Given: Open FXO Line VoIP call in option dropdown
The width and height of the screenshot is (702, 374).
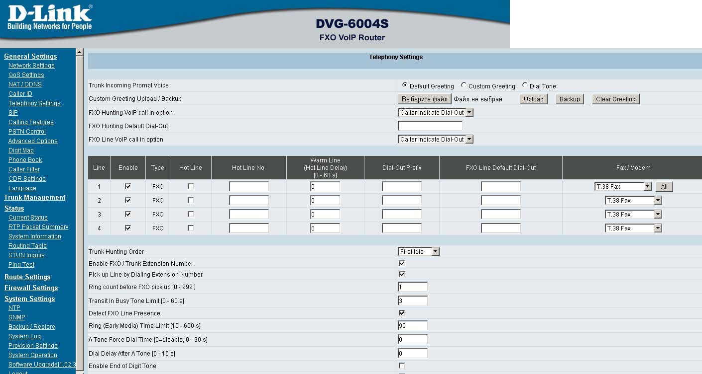Looking at the screenshot, I should pos(435,140).
